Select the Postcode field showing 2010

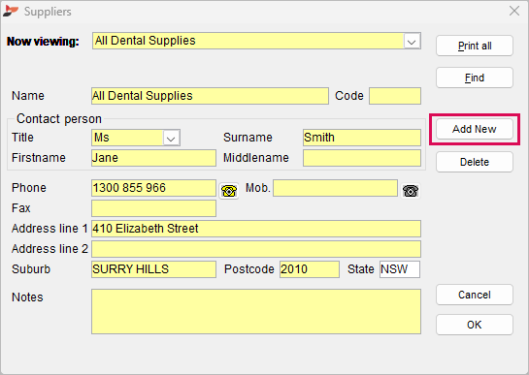click(x=310, y=269)
